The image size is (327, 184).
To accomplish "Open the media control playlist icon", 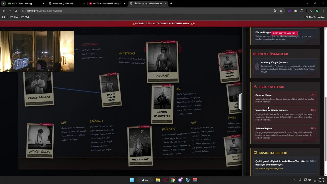I will click(x=311, y=11).
